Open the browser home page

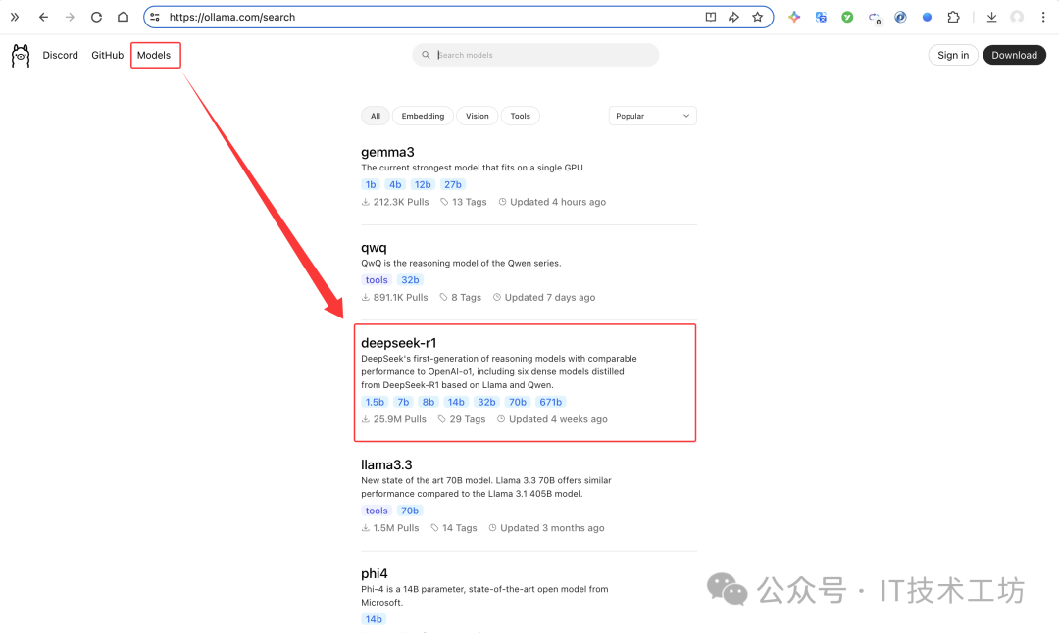click(x=123, y=17)
